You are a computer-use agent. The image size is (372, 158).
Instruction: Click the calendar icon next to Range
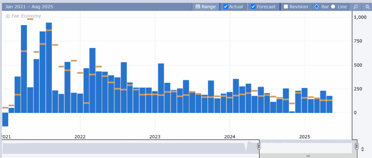pos(198,7)
